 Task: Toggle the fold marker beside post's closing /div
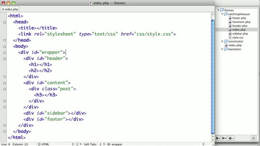click(x=4, y=101)
